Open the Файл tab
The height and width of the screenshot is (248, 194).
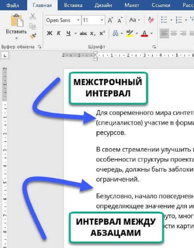[x=13, y=5]
